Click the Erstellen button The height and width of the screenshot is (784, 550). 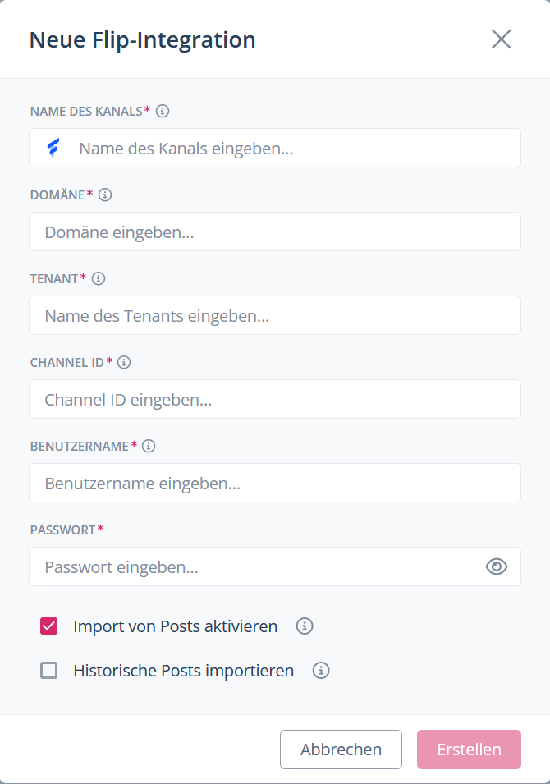pyautogui.click(x=469, y=750)
